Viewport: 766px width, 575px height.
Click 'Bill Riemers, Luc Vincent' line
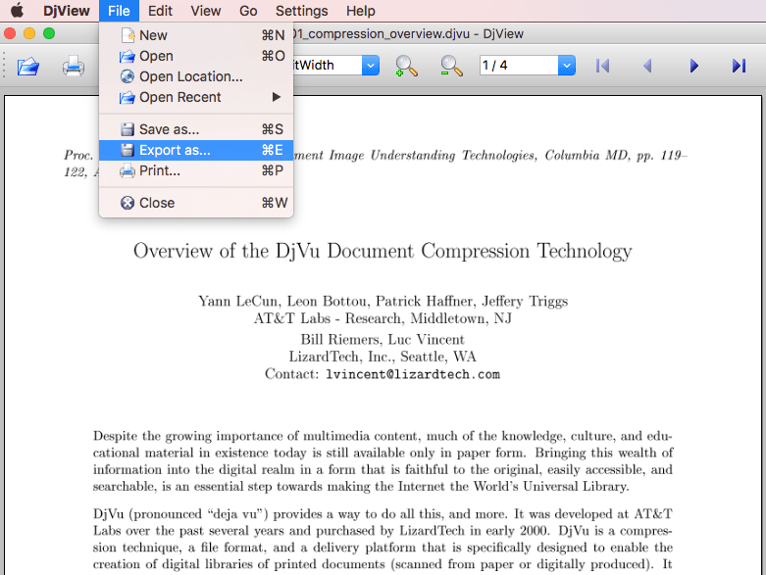point(383,340)
